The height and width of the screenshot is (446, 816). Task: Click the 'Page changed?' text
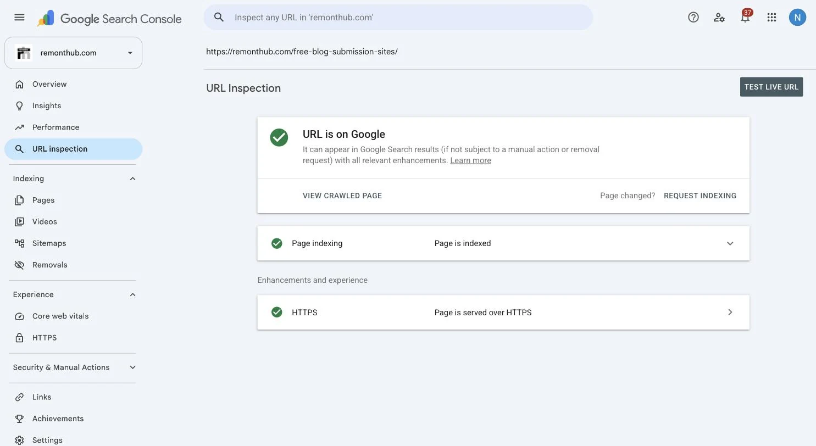[628, 196]
